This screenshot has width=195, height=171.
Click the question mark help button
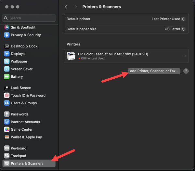click(186, 71)
